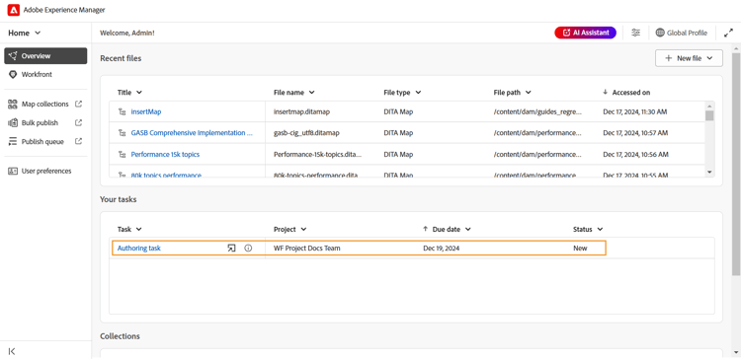Click Performance 15k topics map icon
741x359 pixels.
pyautogui.click(x=123, y=154)
